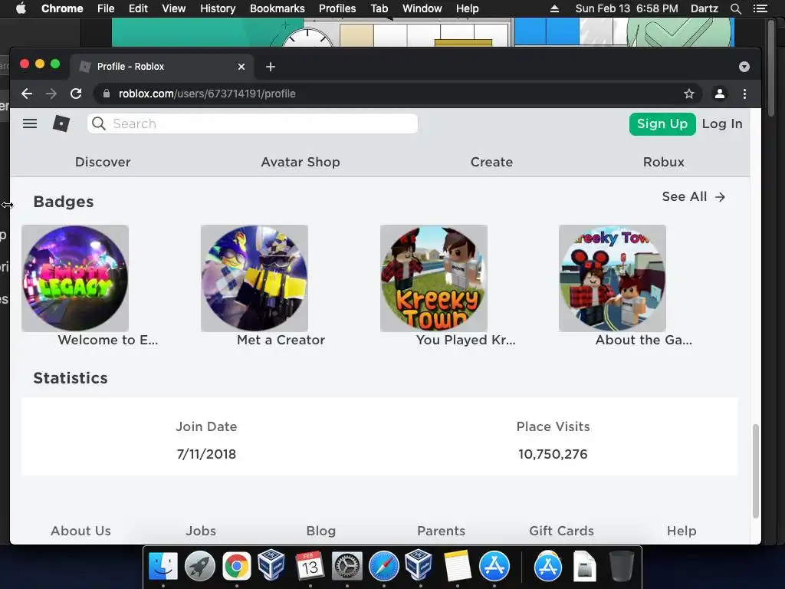View site info via the lock icon
The image size is (785, 589).
point(106,94)
